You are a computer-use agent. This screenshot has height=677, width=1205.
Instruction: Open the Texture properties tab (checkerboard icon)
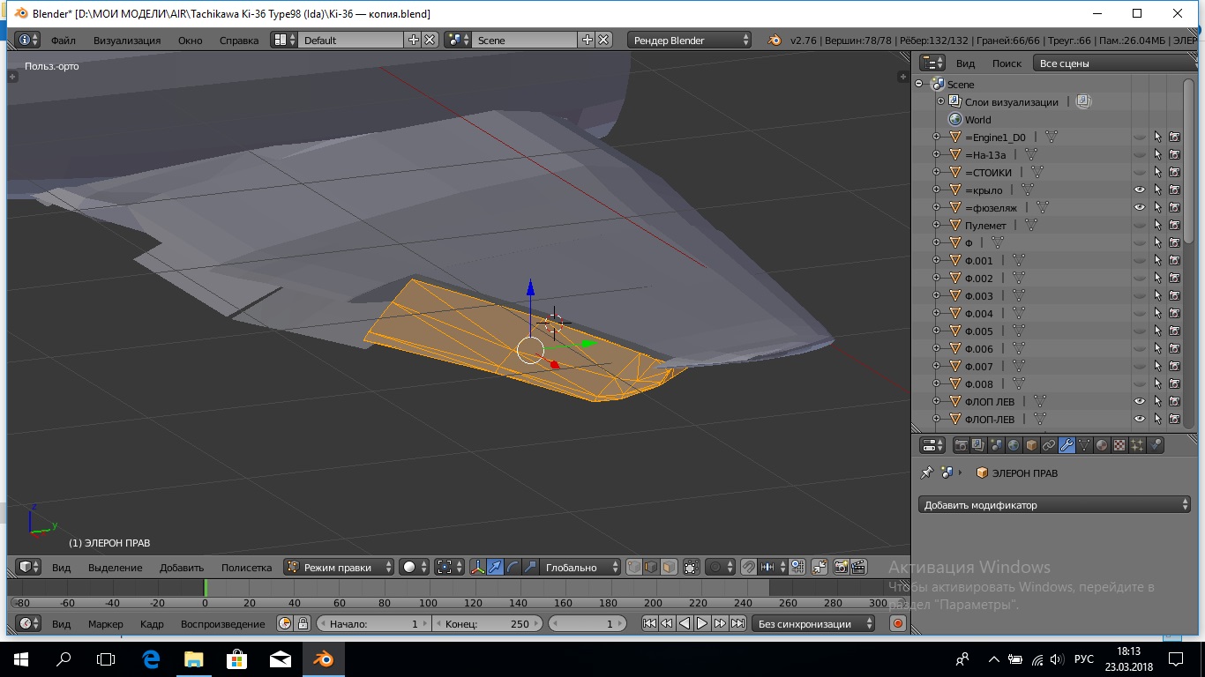[1119, 446]
